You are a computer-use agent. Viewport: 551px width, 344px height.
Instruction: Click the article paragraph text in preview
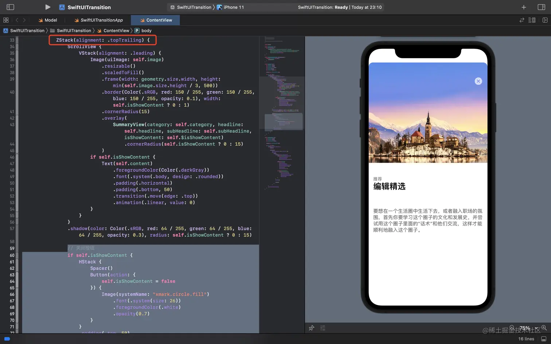[428, 220]
